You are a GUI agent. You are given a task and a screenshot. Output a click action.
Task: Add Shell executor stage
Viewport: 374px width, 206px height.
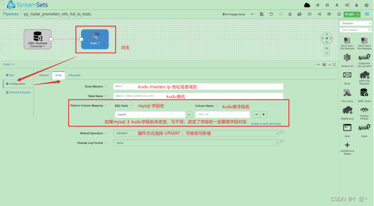(347, 130)
